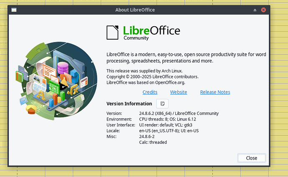Click the 'Environment:' label
The width and height of the screenshot is (288, 177).
coord(119,119)
